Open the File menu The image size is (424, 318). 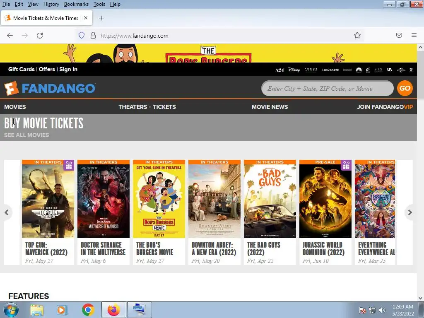point(6,4)
